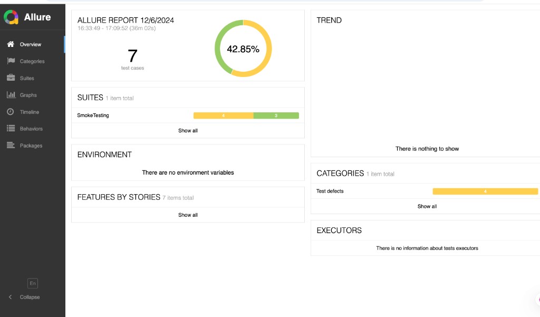Open the Timeline tab label

30,112
